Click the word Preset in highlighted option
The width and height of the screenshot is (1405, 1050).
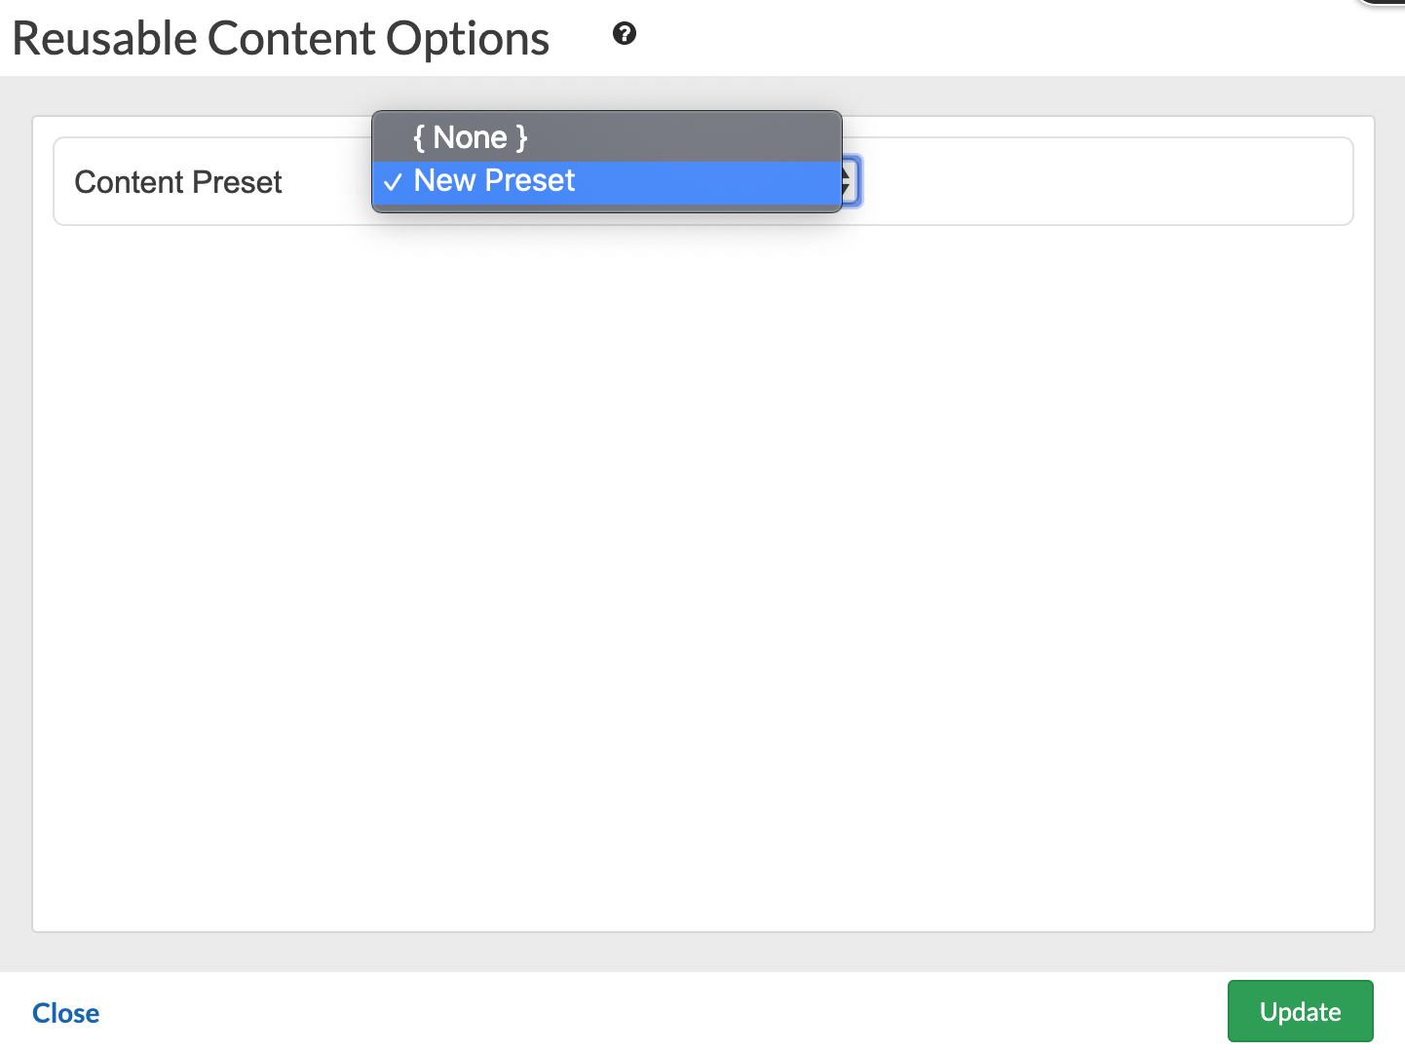530,181
